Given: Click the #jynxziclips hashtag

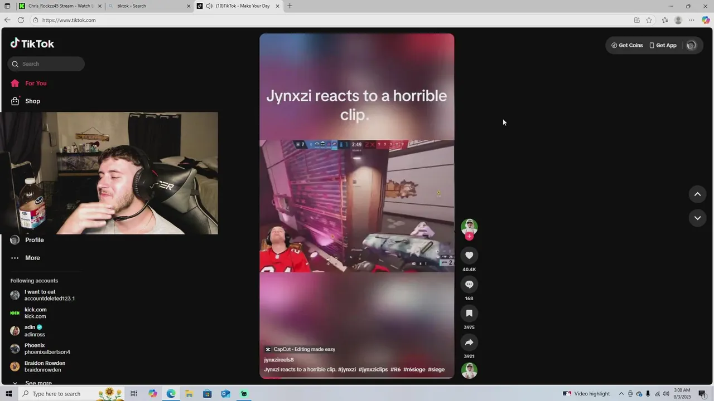Looking at the screenshot, I should point(373,369).
